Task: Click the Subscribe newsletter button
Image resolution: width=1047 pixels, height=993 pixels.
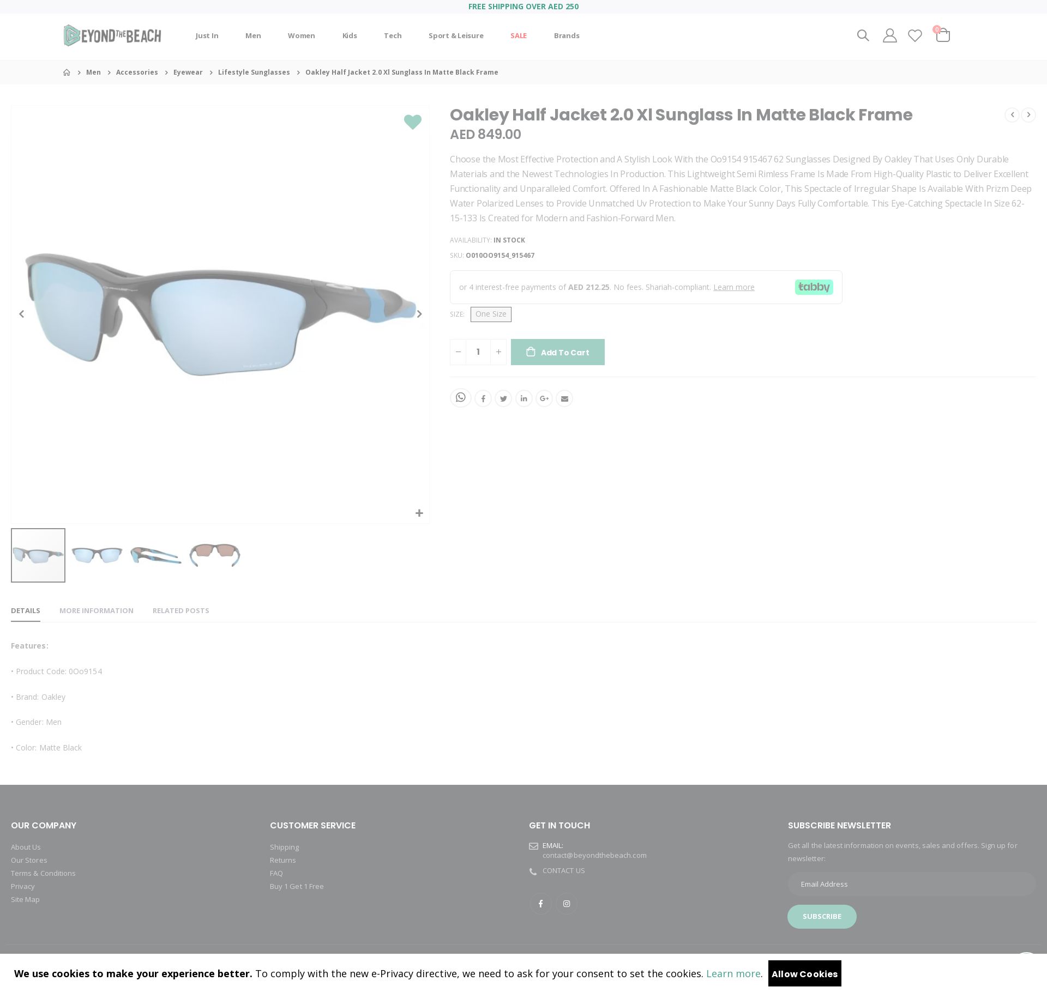Action: (822, 917)
